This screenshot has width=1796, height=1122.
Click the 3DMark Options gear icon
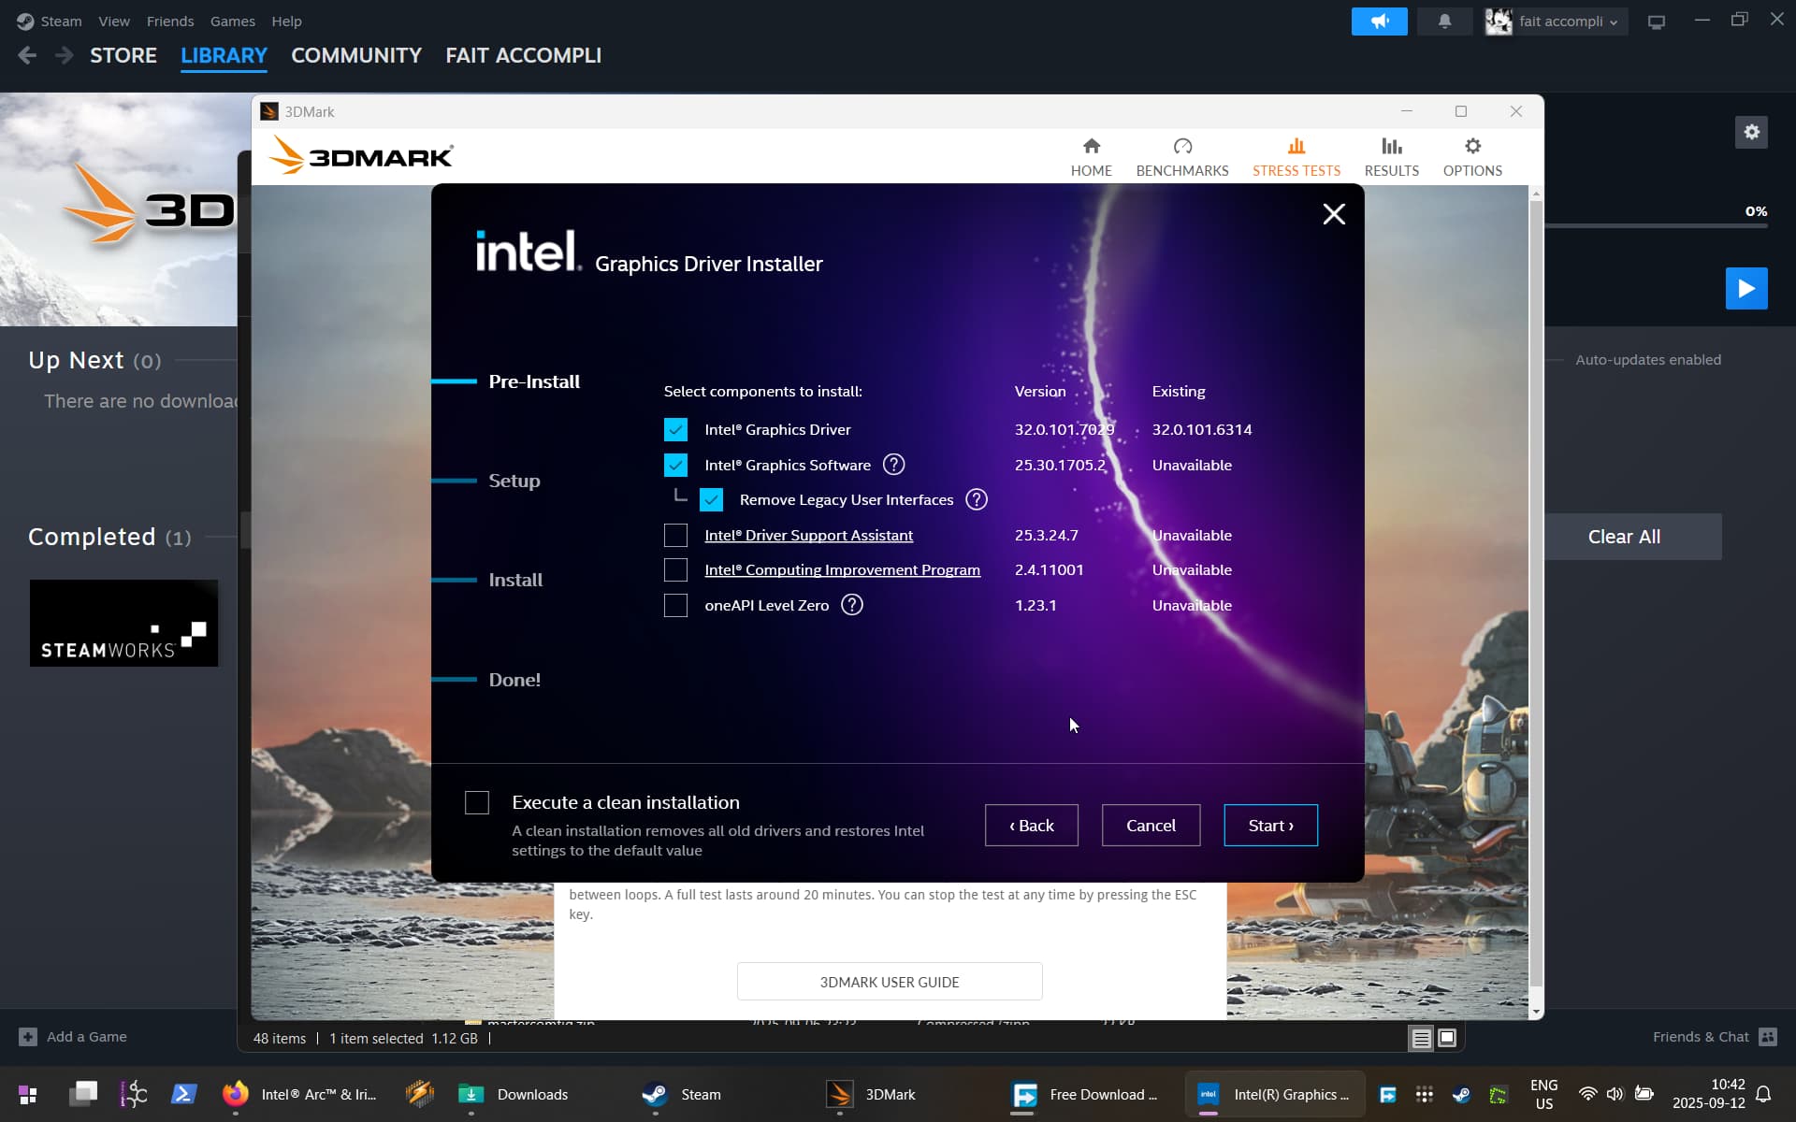1472,147
